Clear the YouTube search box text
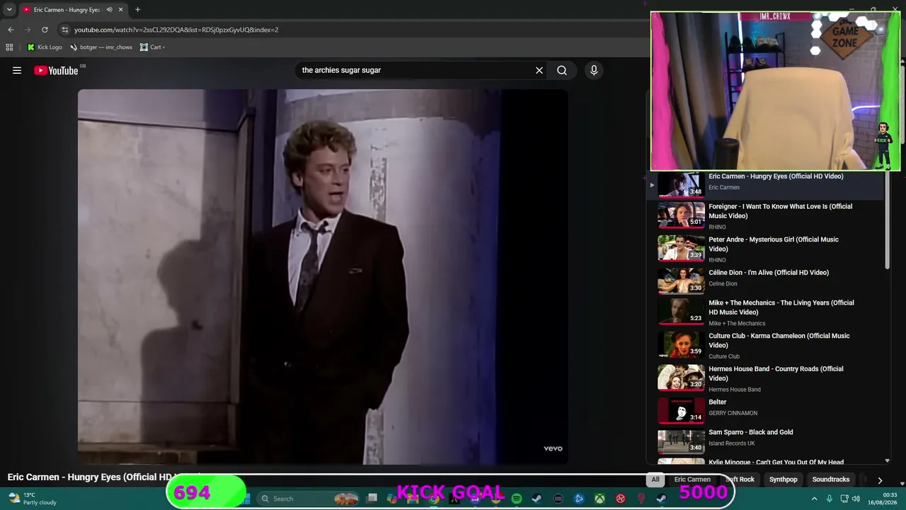The height and width of the screenshot is (510, 906). click(x=539, y=70)
